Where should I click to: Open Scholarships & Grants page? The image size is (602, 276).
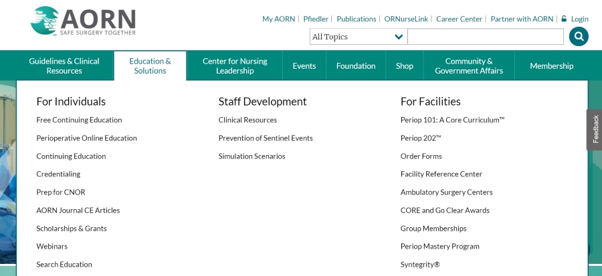click(x=72, y=229)
